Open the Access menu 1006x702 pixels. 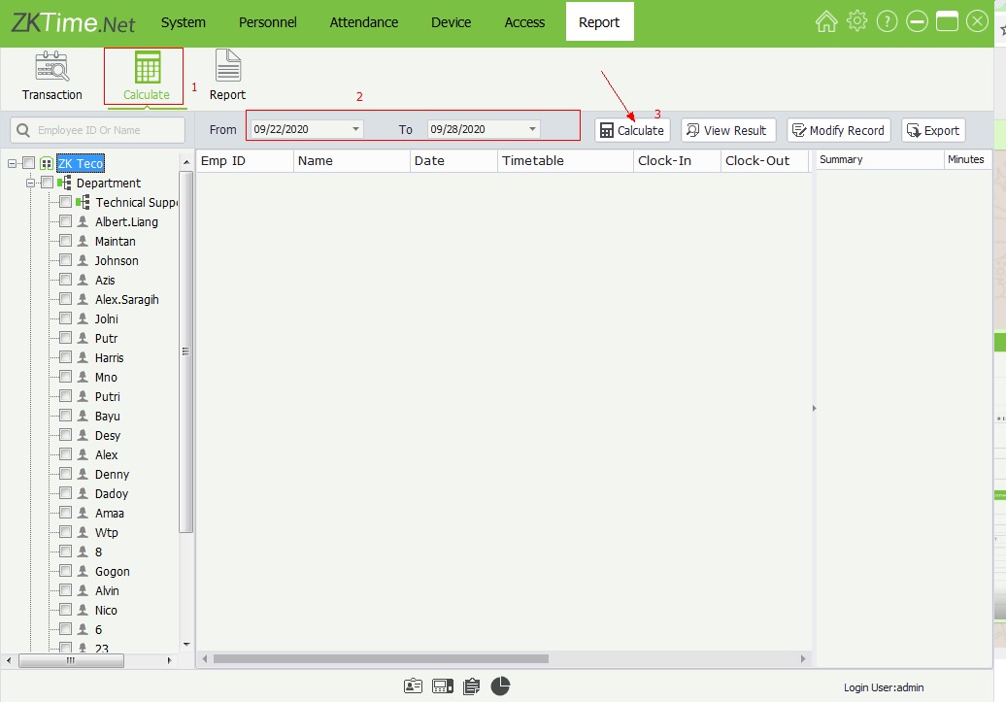click(524, 21)
